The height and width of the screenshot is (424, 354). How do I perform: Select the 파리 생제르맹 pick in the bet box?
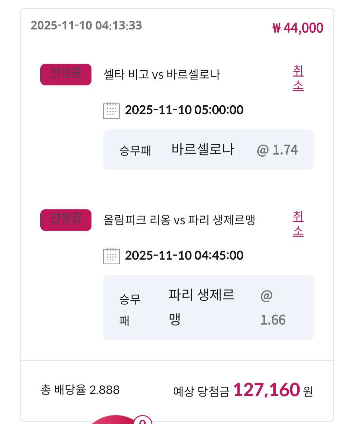(x=201, y=307)
